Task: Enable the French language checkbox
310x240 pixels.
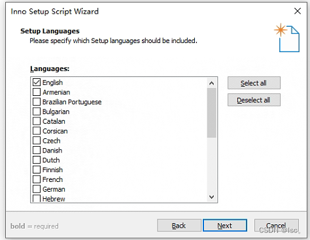Action: click(x=37, y=179)
